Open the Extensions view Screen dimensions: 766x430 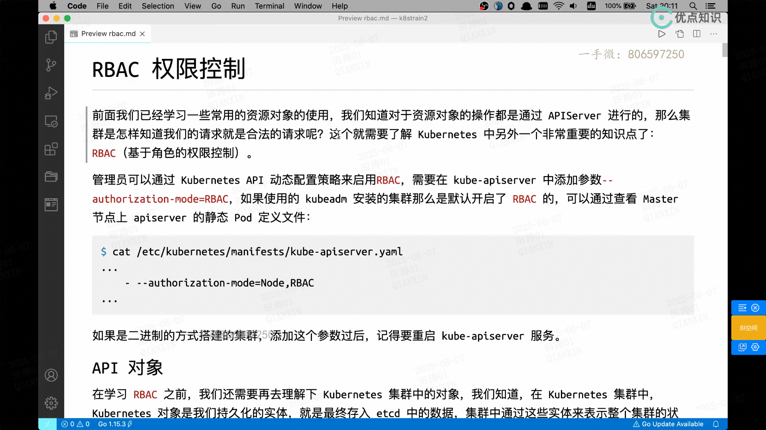pos(51,149)
